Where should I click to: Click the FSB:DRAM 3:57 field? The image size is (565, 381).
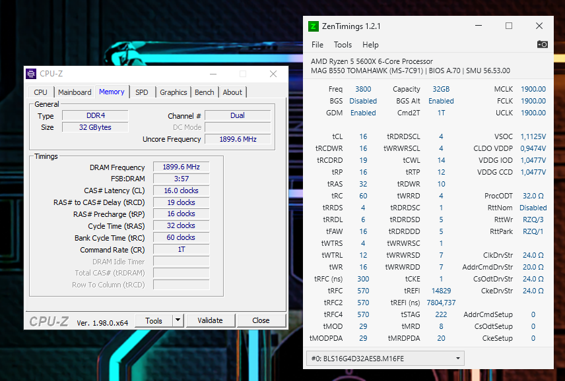pos(182,179)
